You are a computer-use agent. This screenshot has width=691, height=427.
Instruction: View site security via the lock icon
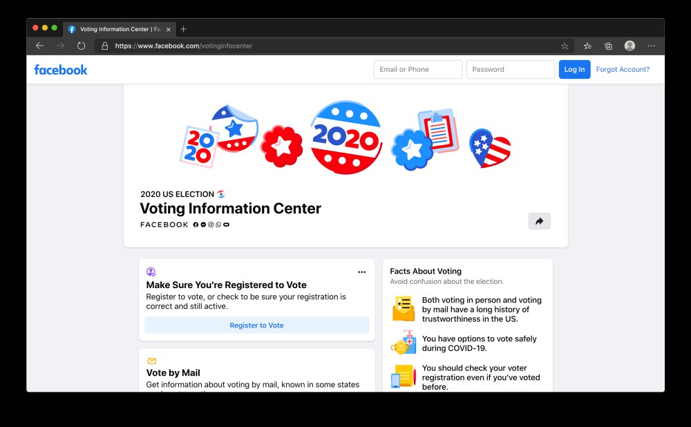click(105, 46)
